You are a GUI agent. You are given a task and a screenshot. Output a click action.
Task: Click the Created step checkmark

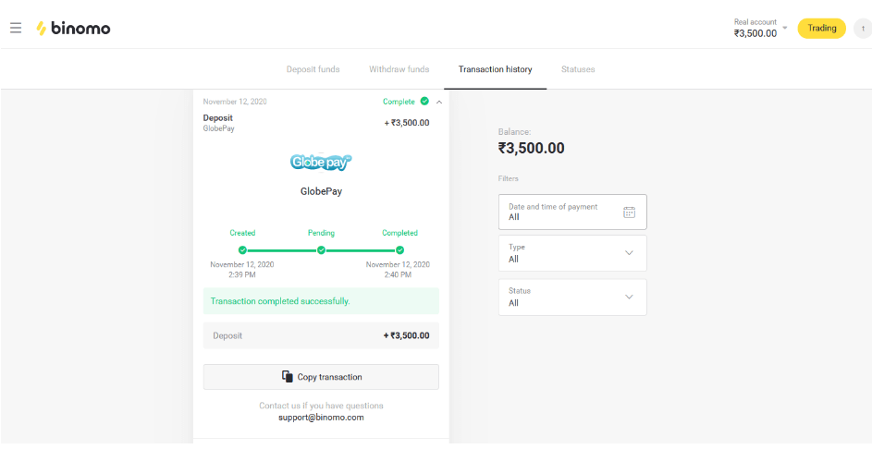(242, 249)
